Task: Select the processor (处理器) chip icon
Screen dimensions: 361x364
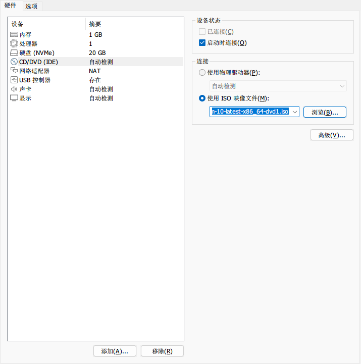Action: pos(14,43)
